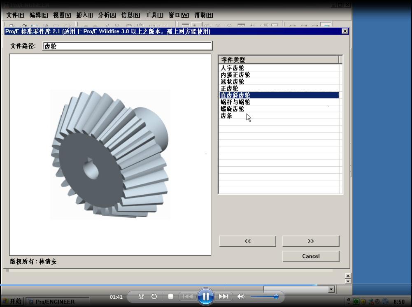Screen dimensions: 412x307
Task: Select 正齿轮 in the part type list
Action: click(279, 88)
